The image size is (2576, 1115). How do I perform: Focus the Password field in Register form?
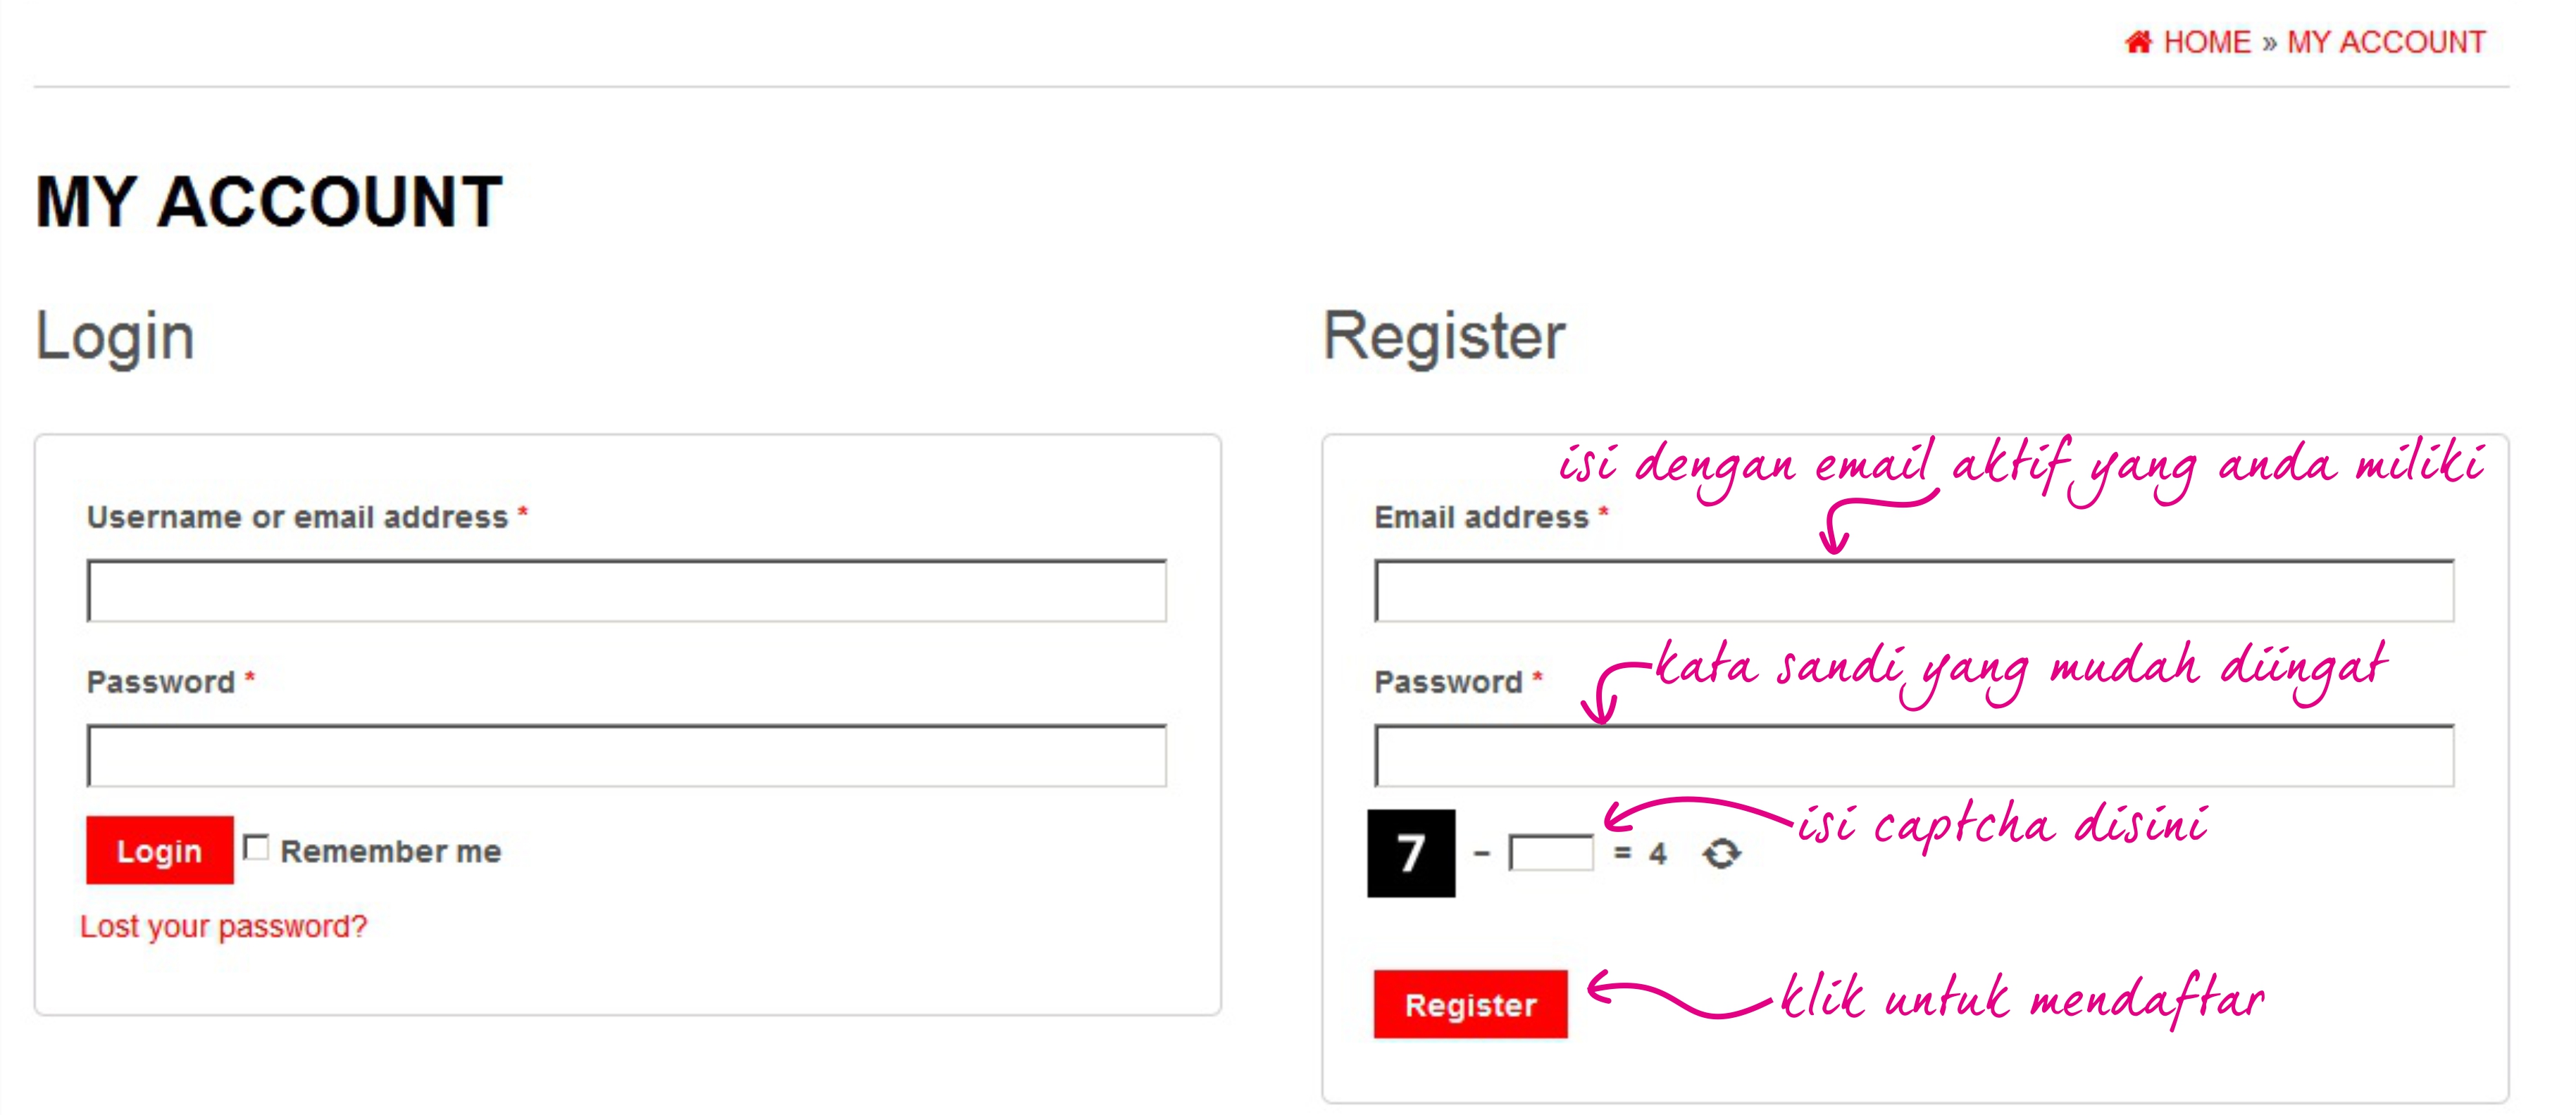point(1913,756)
